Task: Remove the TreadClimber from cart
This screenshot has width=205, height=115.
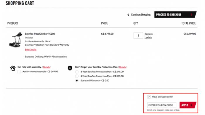Action: [x=148, y=34]
